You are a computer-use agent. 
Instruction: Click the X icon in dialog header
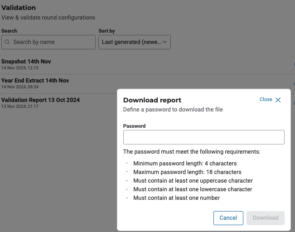[x=278, y=100]
